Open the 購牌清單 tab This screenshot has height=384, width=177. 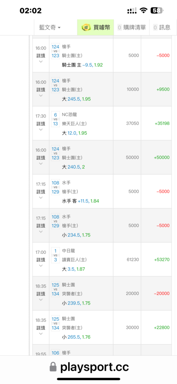click(131, 27)
